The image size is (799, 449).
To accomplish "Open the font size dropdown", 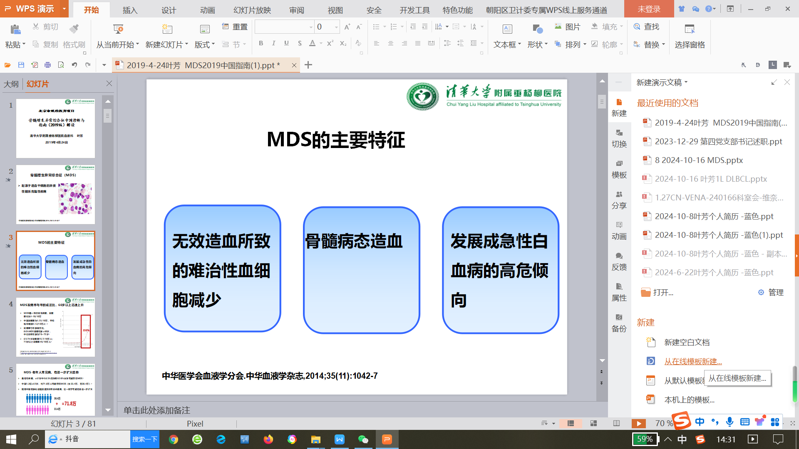I will pos(336,27).
